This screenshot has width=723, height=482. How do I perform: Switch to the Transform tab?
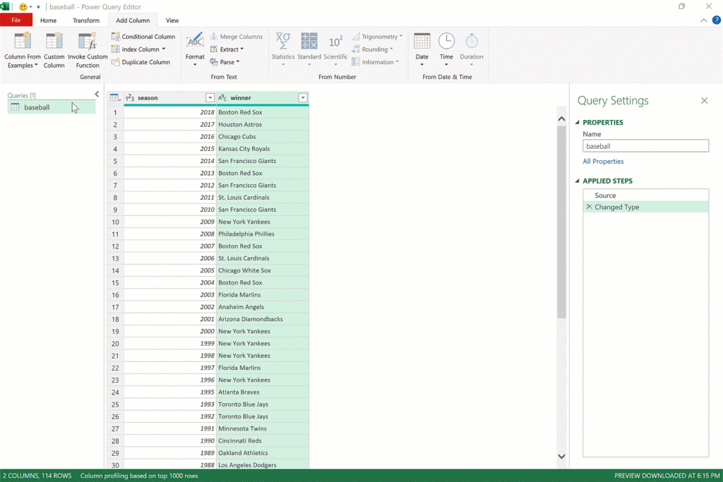point(86,20)
